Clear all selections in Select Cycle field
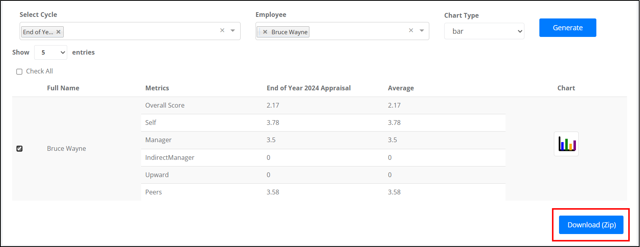This screenshot has height=247, width=640. [x=222, y=30]
